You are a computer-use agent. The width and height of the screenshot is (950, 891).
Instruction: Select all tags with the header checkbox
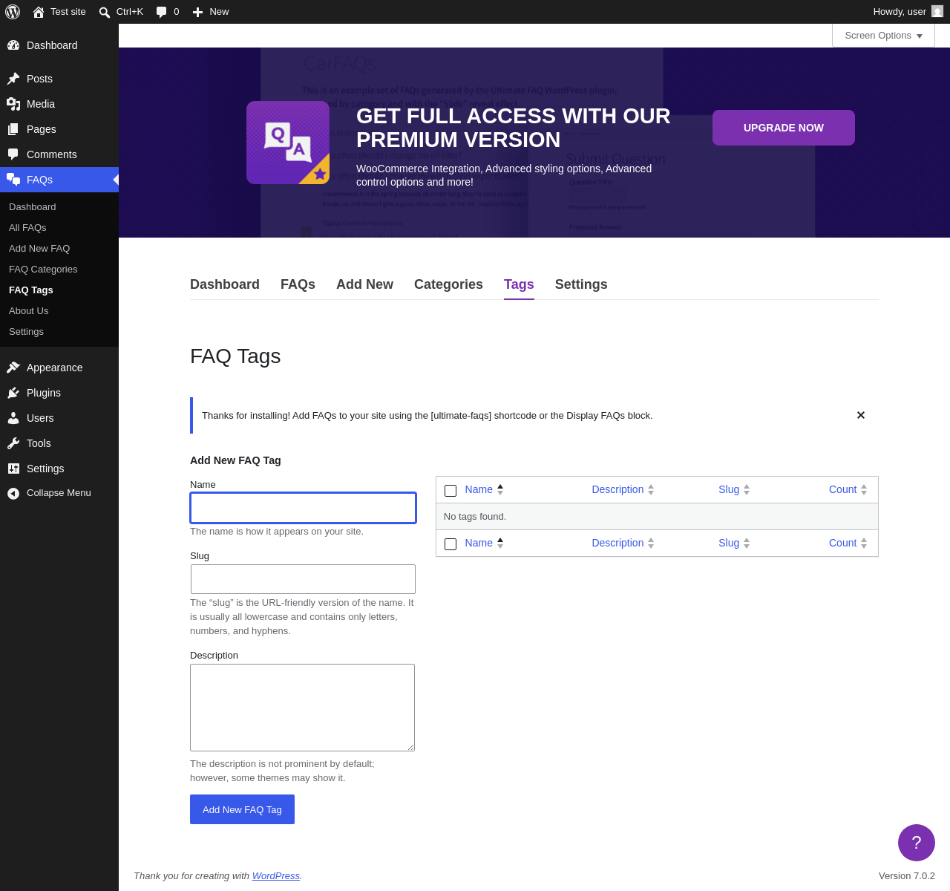pos(451,491)
